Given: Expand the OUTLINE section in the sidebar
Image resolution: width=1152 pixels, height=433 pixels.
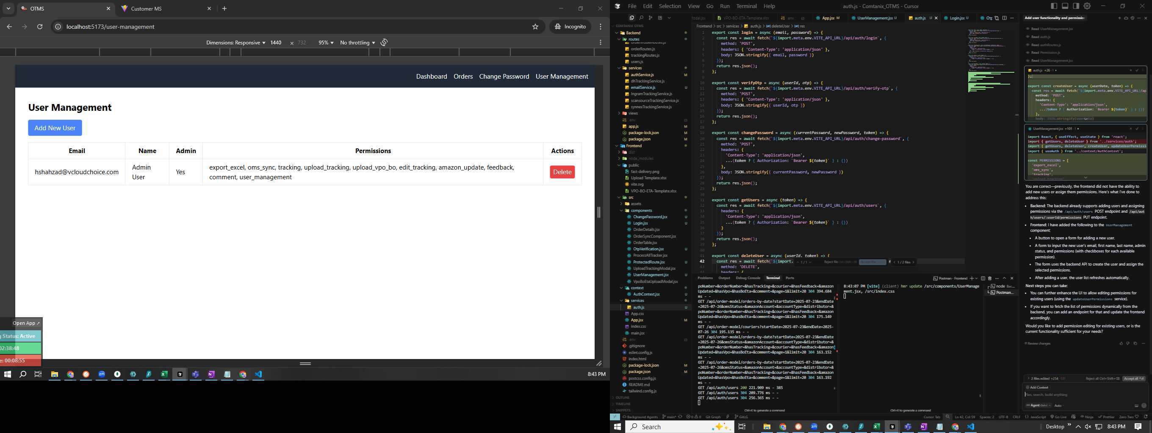Looking at the screenshot, I should tap(622, 397).
